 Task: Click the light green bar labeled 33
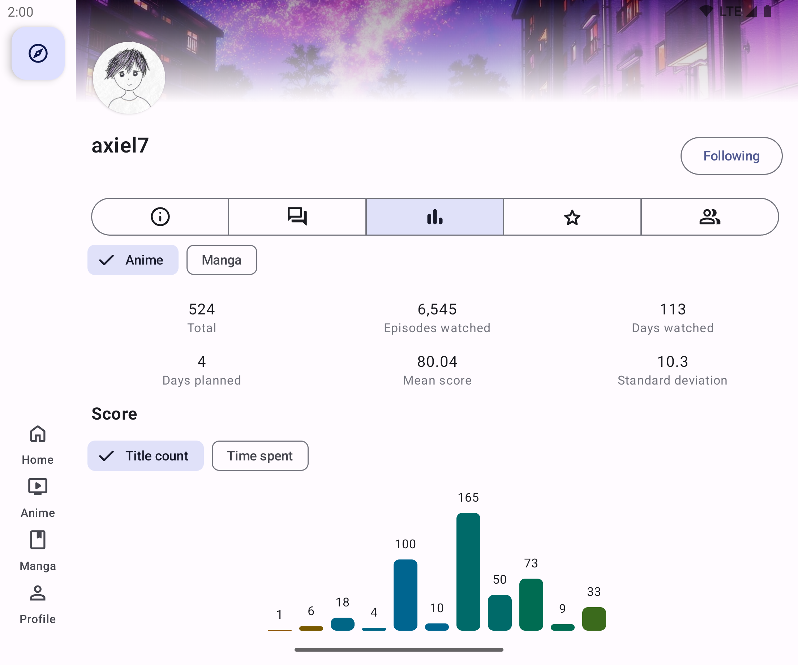(593, 619)
